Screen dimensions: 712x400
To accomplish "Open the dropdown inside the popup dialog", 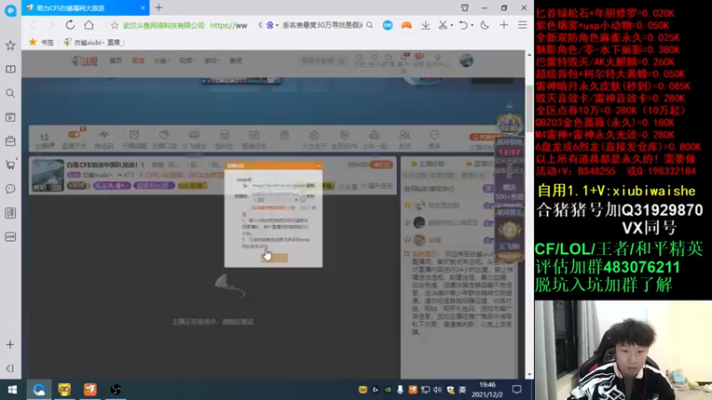I will [276, 199].
